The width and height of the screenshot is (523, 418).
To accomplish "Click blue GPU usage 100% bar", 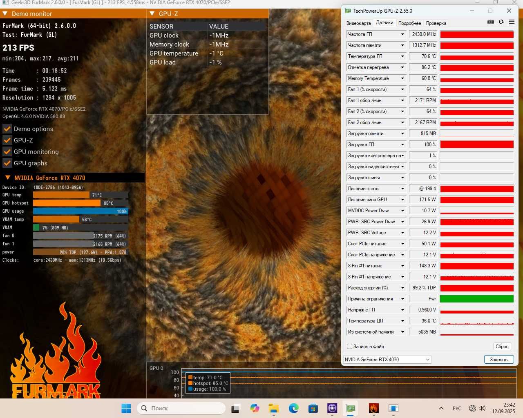I will point(80,211).
